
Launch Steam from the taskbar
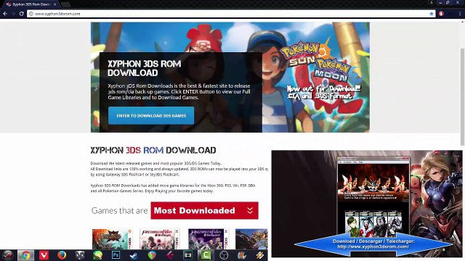click(x=134, y=255)
